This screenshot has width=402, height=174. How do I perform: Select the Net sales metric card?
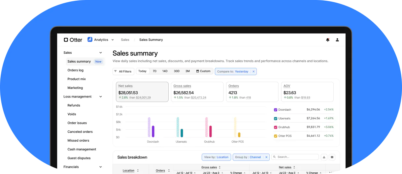(x=142, y=92)
